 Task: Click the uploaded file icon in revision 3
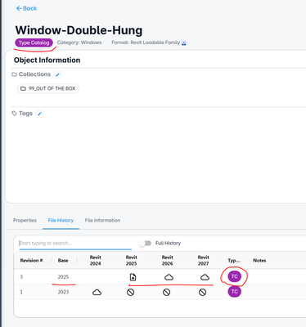[x=133, y=277]
